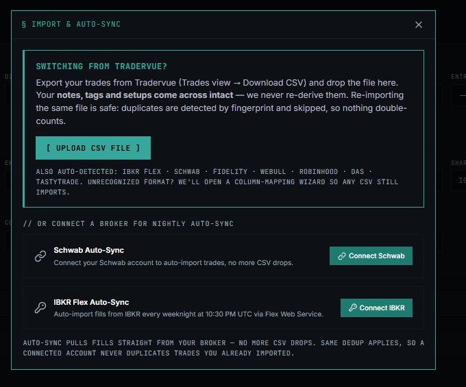The height and width of the screenshot is (387, 466).
Task: Click the 'or connect a broker' section label
Action: click(x=128, y=223)
